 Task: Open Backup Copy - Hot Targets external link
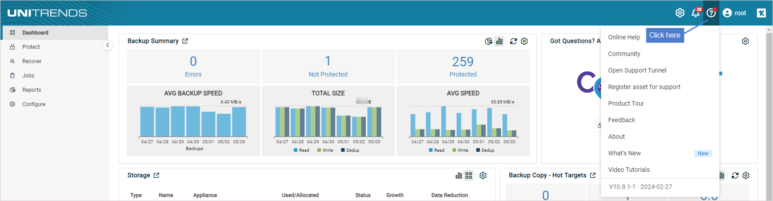click(x=593, y=175)
